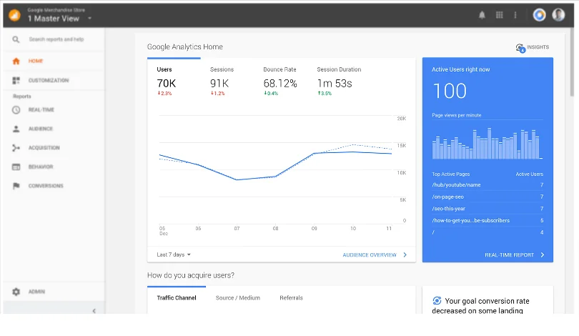Image resolution: width=579 pixels, height=336 pixels.
Task: Click the Audience person icon
Action: (x=16, y=129)
